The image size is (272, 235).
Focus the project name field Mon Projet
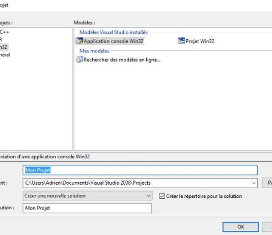[x=140, y=170]
